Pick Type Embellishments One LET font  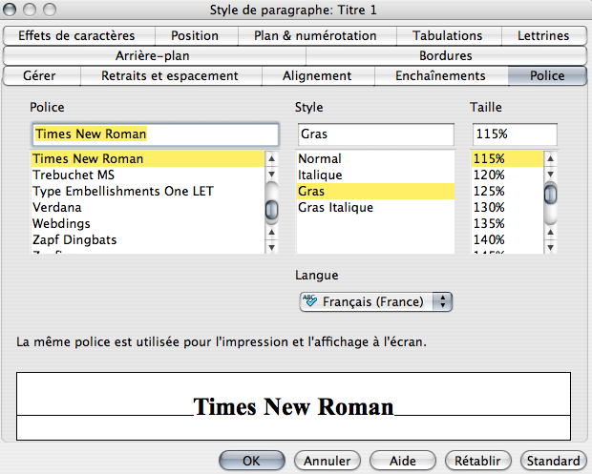tap(148, 191)
